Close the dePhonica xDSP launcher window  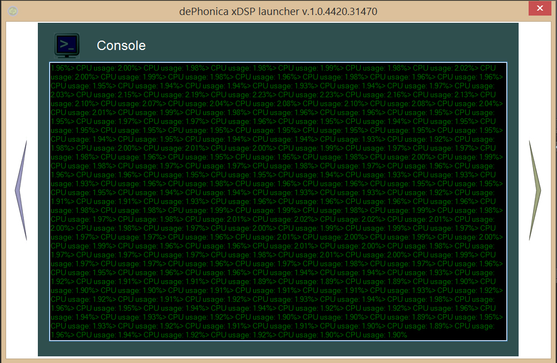(x=540, y=8)
